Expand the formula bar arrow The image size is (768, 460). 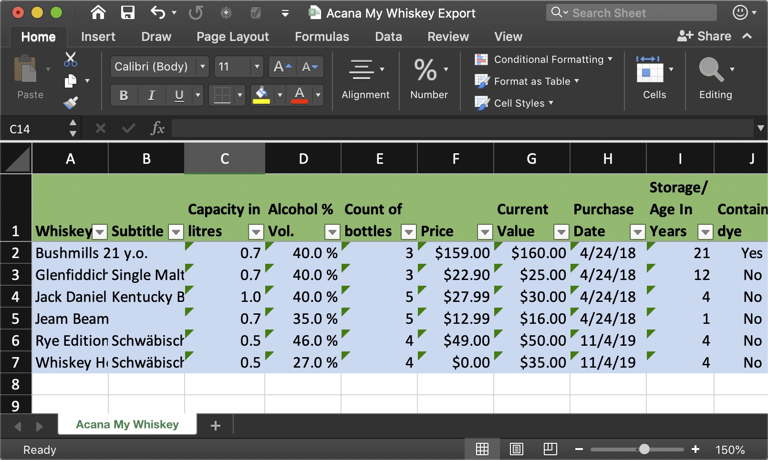point(760,128)
